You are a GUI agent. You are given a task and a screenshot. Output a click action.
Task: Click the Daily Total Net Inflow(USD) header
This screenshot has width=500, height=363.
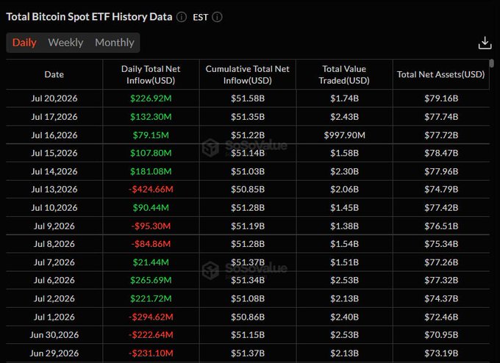(x=151, y=74)
